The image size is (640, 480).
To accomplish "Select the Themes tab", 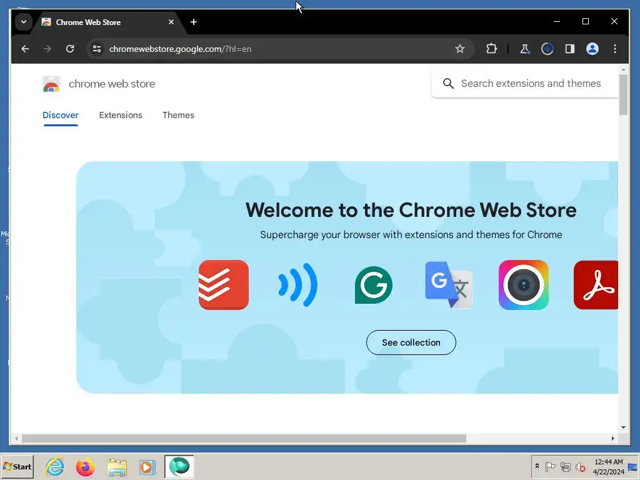I will click(178, 115).
